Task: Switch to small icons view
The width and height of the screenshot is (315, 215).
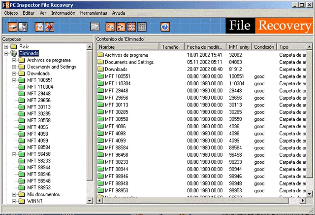Action: (x=121, y=27)
